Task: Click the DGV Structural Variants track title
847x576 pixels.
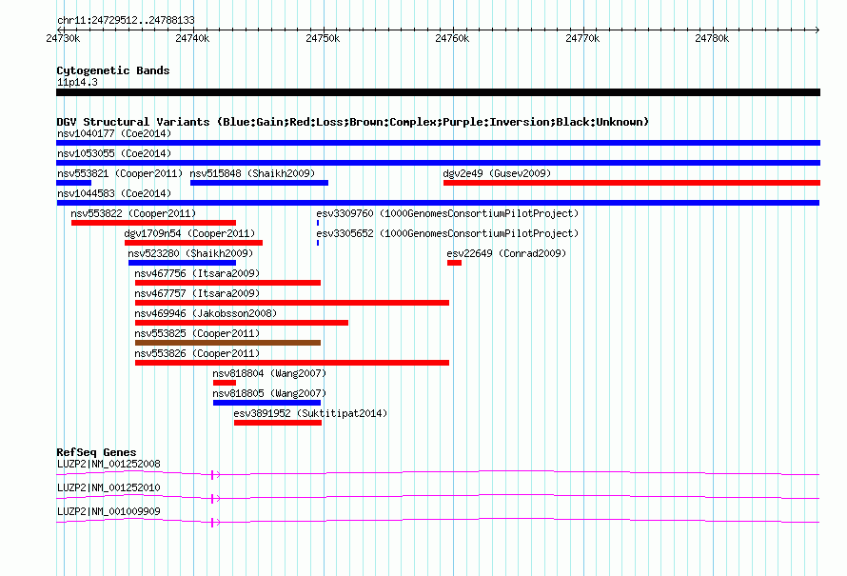Action: 353,122
